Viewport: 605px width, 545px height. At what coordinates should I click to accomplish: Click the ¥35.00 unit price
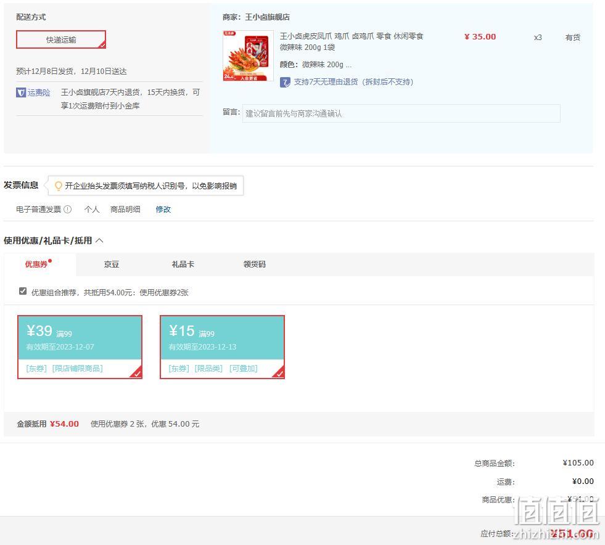click(480, 37)
